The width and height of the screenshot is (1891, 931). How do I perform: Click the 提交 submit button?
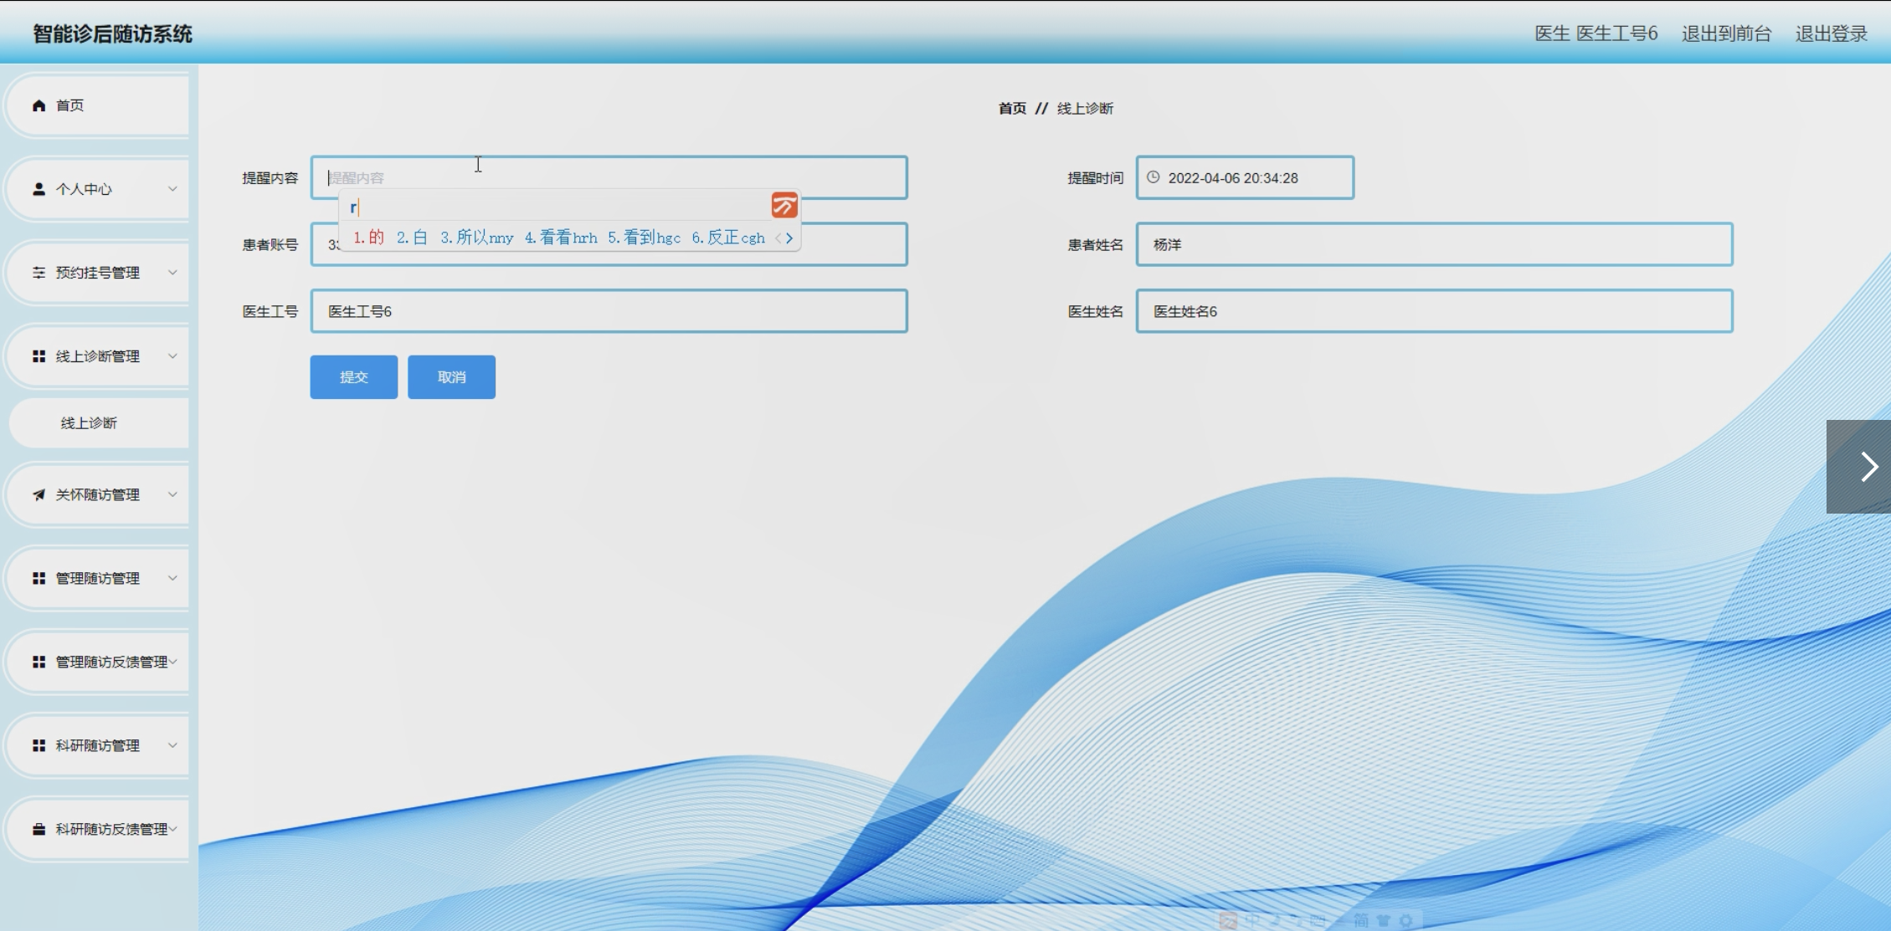tap(353, 377)
